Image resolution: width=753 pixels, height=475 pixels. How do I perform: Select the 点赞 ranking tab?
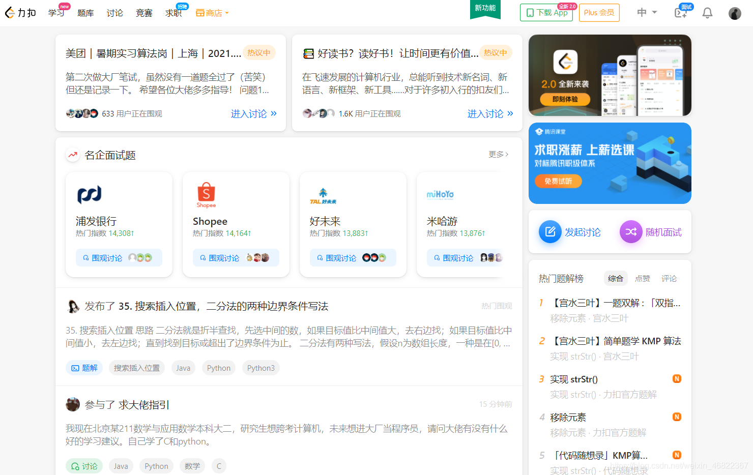tap(643, 278)
